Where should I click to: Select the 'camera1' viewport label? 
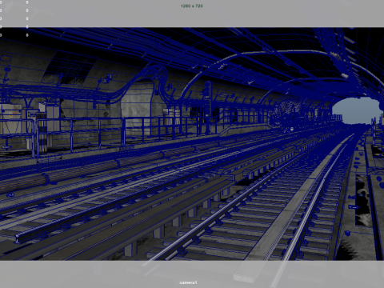coord(188,282)
